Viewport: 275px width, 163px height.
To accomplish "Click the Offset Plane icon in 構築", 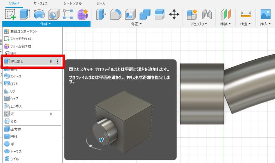I will 226,14.
